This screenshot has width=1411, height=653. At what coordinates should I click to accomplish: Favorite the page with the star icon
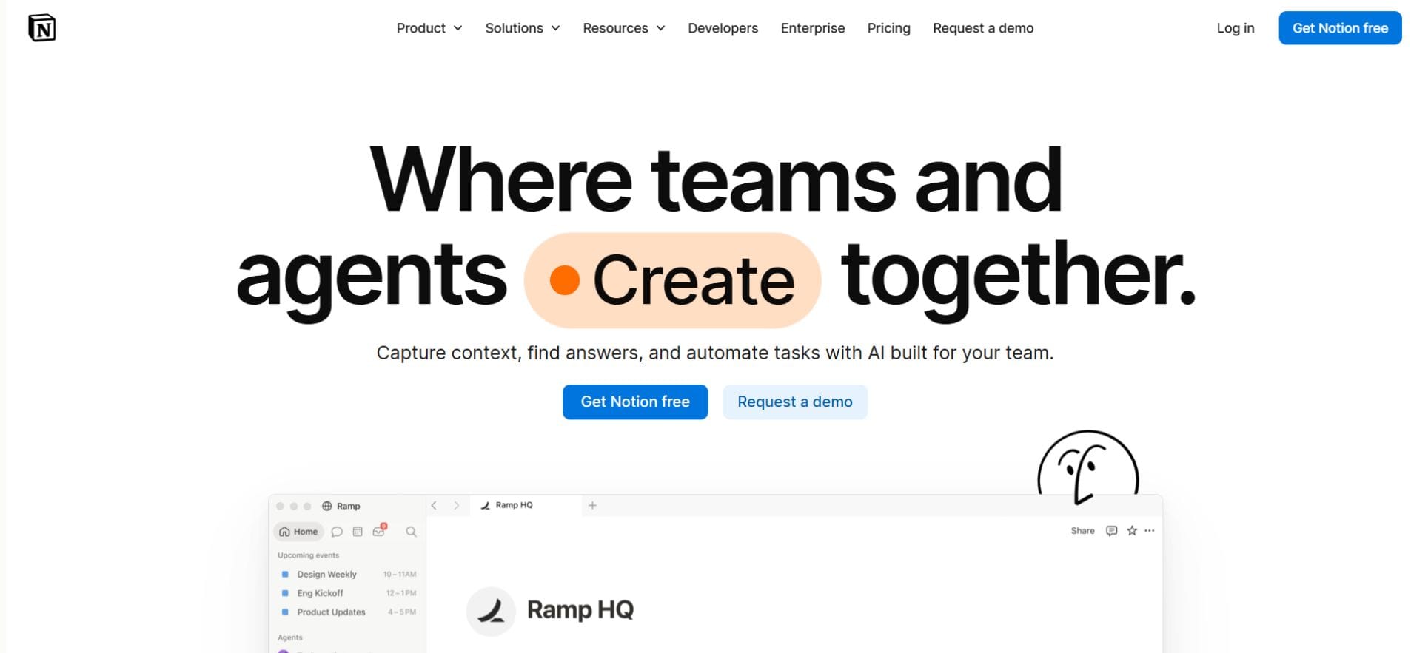[1132, 531]
